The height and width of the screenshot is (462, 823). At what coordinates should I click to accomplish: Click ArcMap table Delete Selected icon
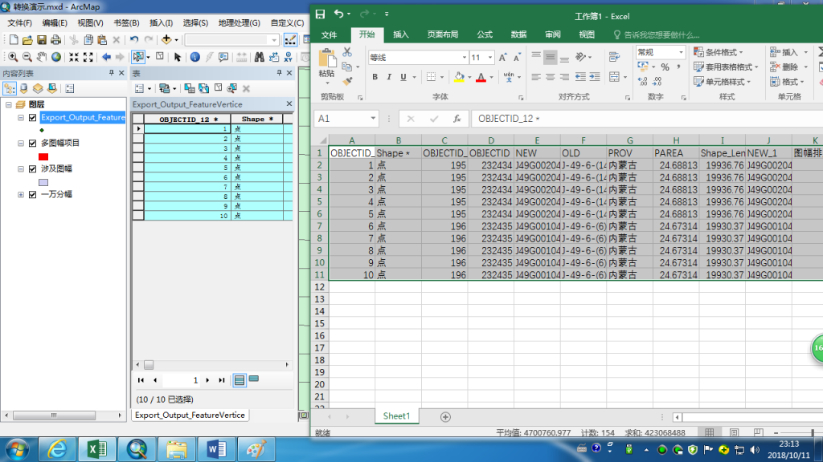tap(246, 88)
